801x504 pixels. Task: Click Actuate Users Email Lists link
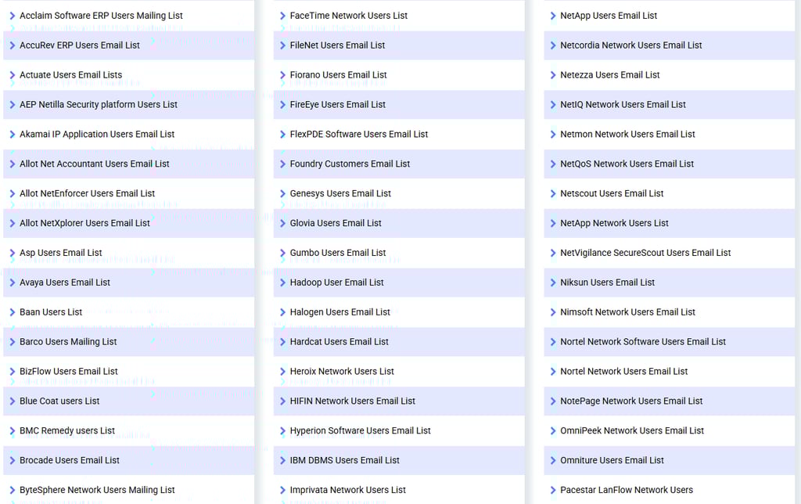point(71,75)
